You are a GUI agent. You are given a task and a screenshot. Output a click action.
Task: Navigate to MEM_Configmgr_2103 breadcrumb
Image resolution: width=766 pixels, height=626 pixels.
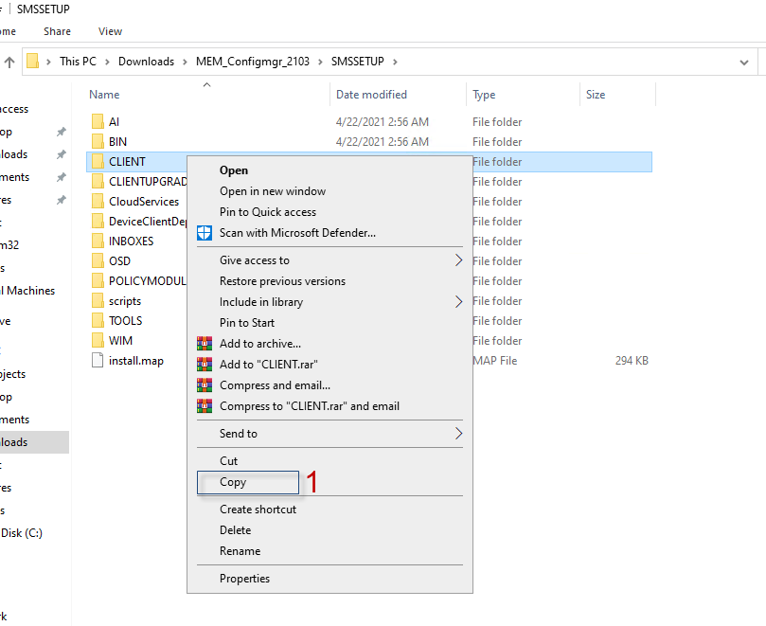[x=253, y=62]
